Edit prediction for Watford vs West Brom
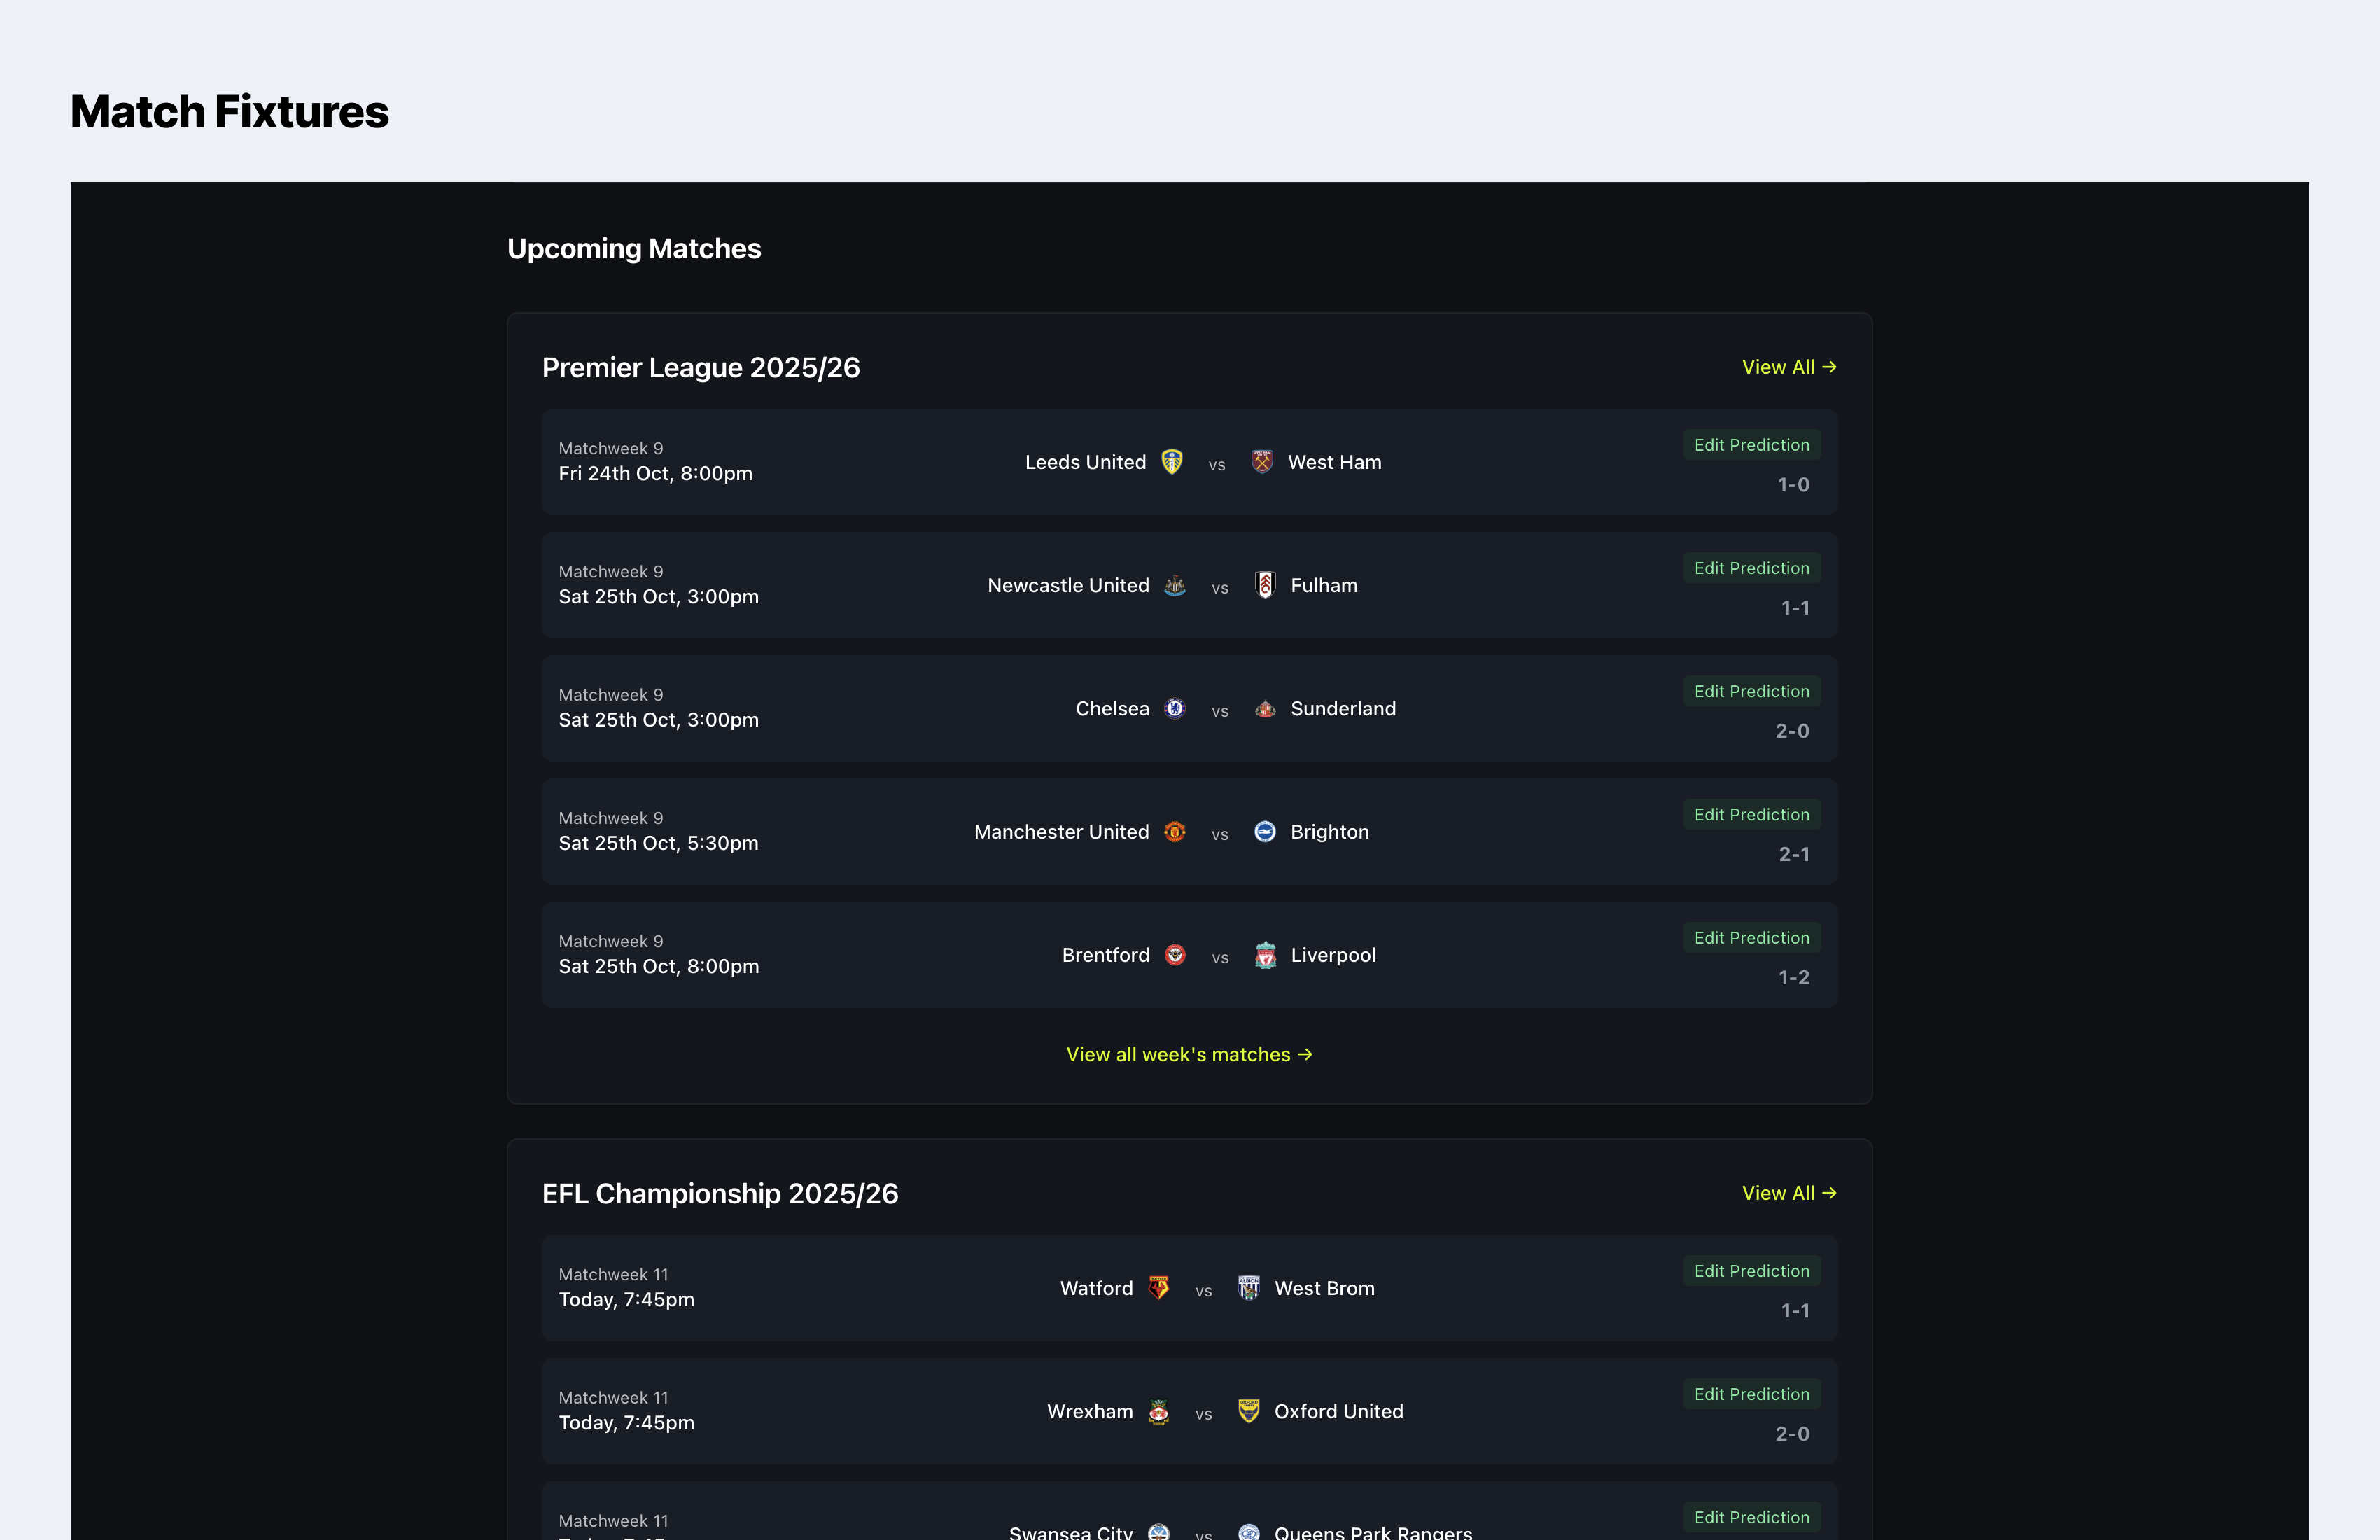This screenshot has height=1540, width=2380. coord(1751,1271)
